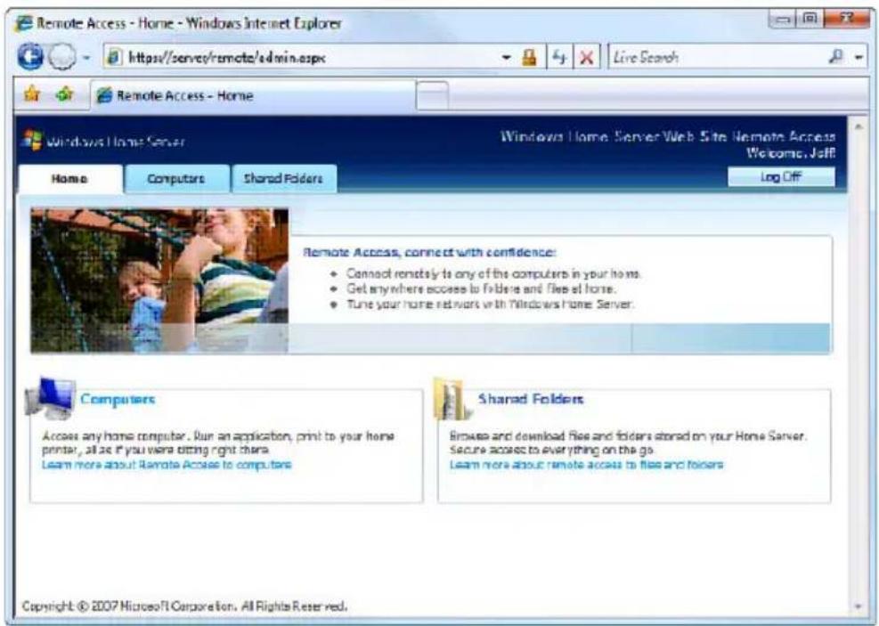Click the Computers monitor icon
Screen dimensions: 879x626
[x=51, y=398]
